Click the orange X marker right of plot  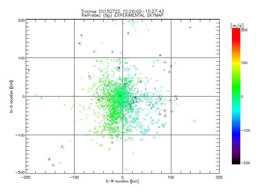(194, 121)
